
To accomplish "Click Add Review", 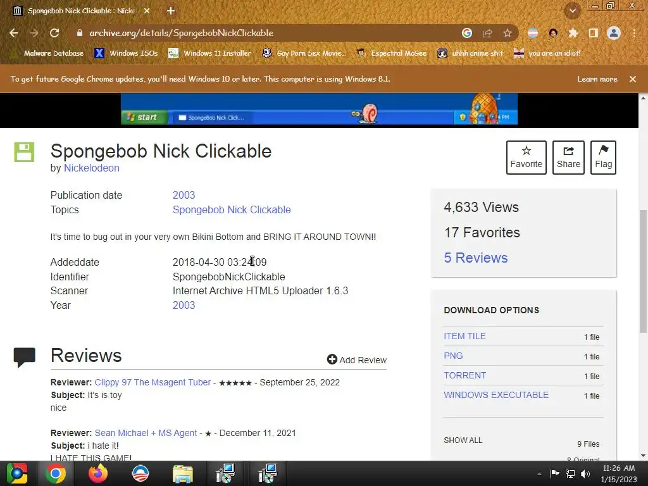I will pyautogui.click(x=357, y=359).
